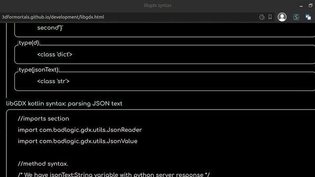Click the 'type(d)' legend label
315x177 pixels.
(29, 43)
